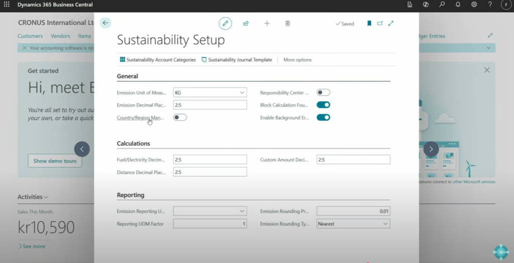Open the search magnifier in top bar
The height and width of the screenshot is (263, 514).
pyautogui.click(x=442, y=5)
